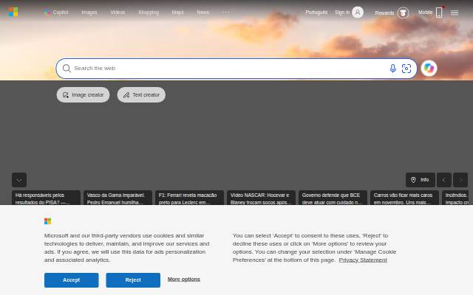Open Maps from the navigation bar

(x=177, y=13)
